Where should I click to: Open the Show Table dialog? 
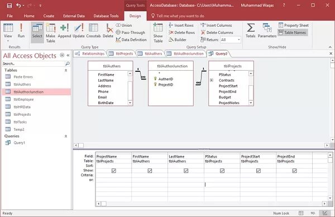point(158,33)
